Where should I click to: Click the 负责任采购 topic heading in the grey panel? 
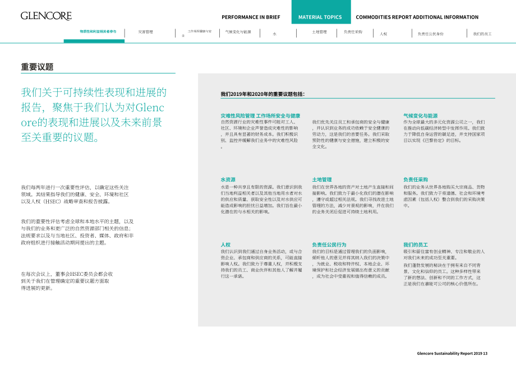click(x=416, y=179)
